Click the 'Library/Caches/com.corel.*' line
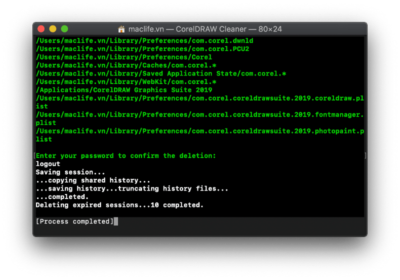The height and width of the screenshot is (280, 400). (126, 65)
